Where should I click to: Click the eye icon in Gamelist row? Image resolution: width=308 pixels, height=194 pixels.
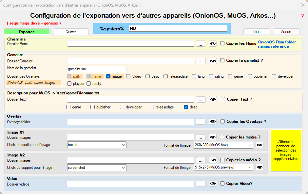click(213, 61)
